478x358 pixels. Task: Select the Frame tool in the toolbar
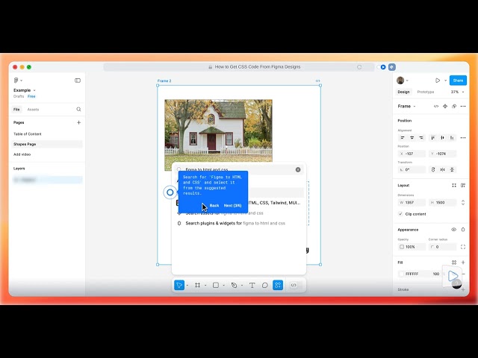click(x=197, y=285)
